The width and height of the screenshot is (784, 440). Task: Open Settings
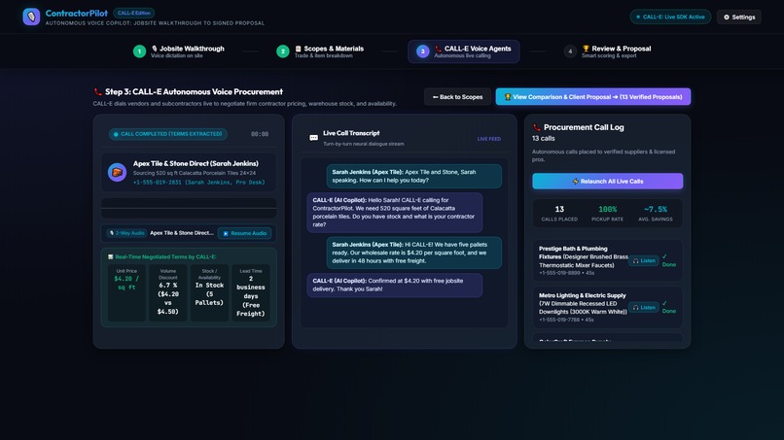pos(739,17)
